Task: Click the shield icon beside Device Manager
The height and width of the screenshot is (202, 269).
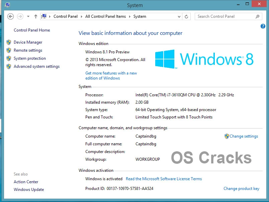Action: [9, 42]
